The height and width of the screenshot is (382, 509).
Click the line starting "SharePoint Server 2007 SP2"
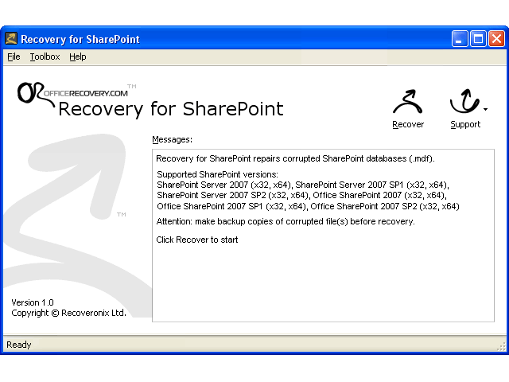[x=301, y=195]
